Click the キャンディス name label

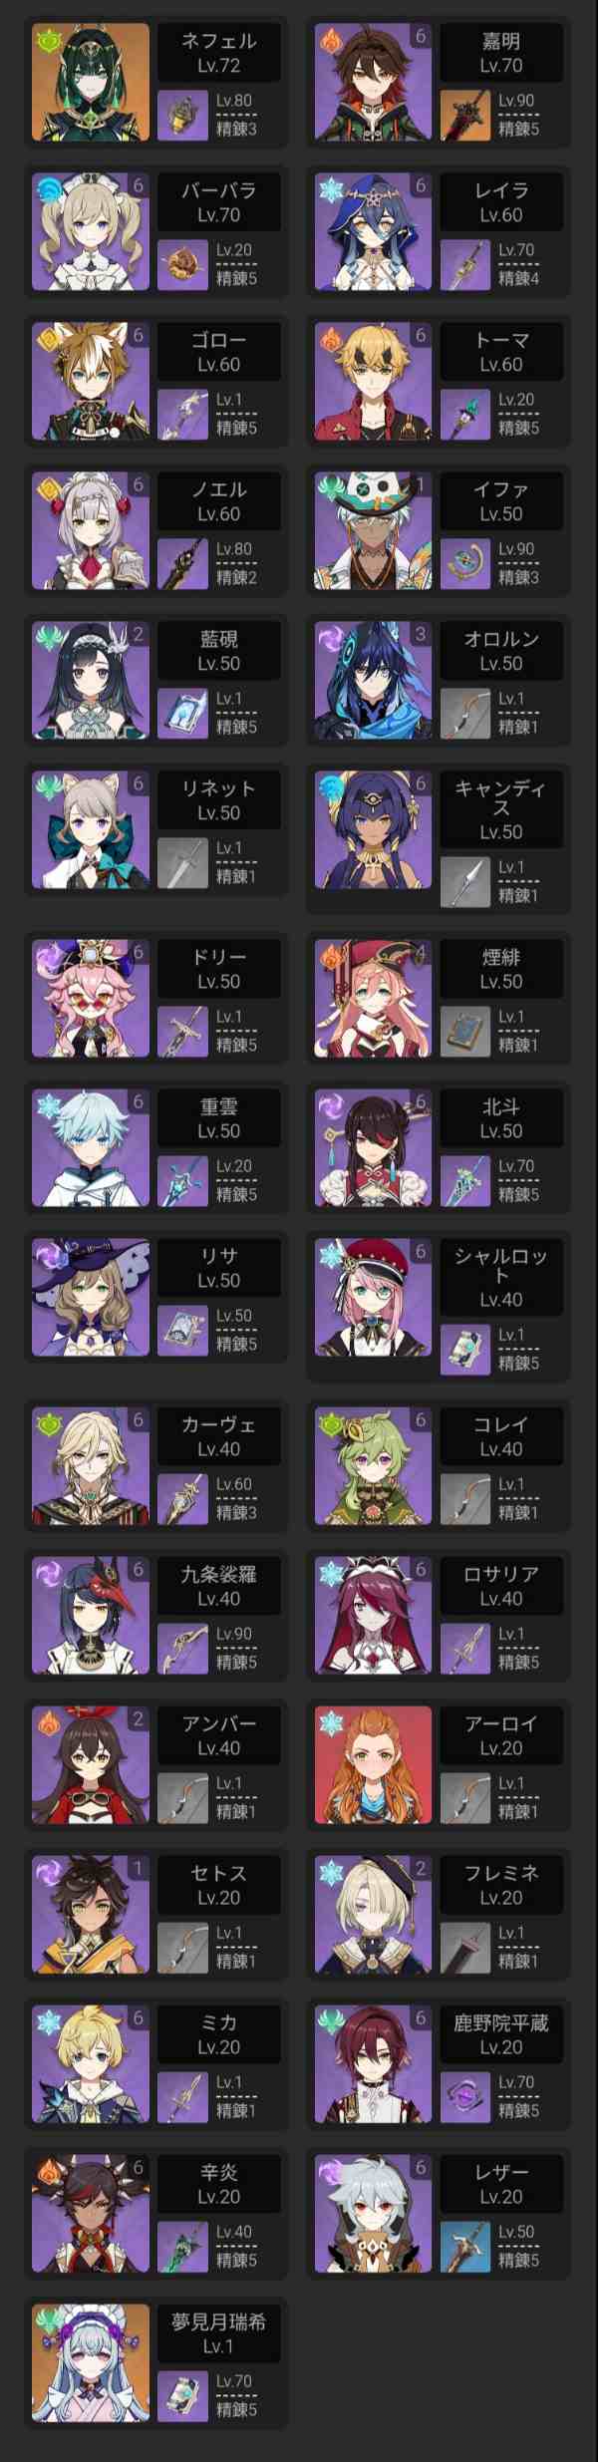500,797
